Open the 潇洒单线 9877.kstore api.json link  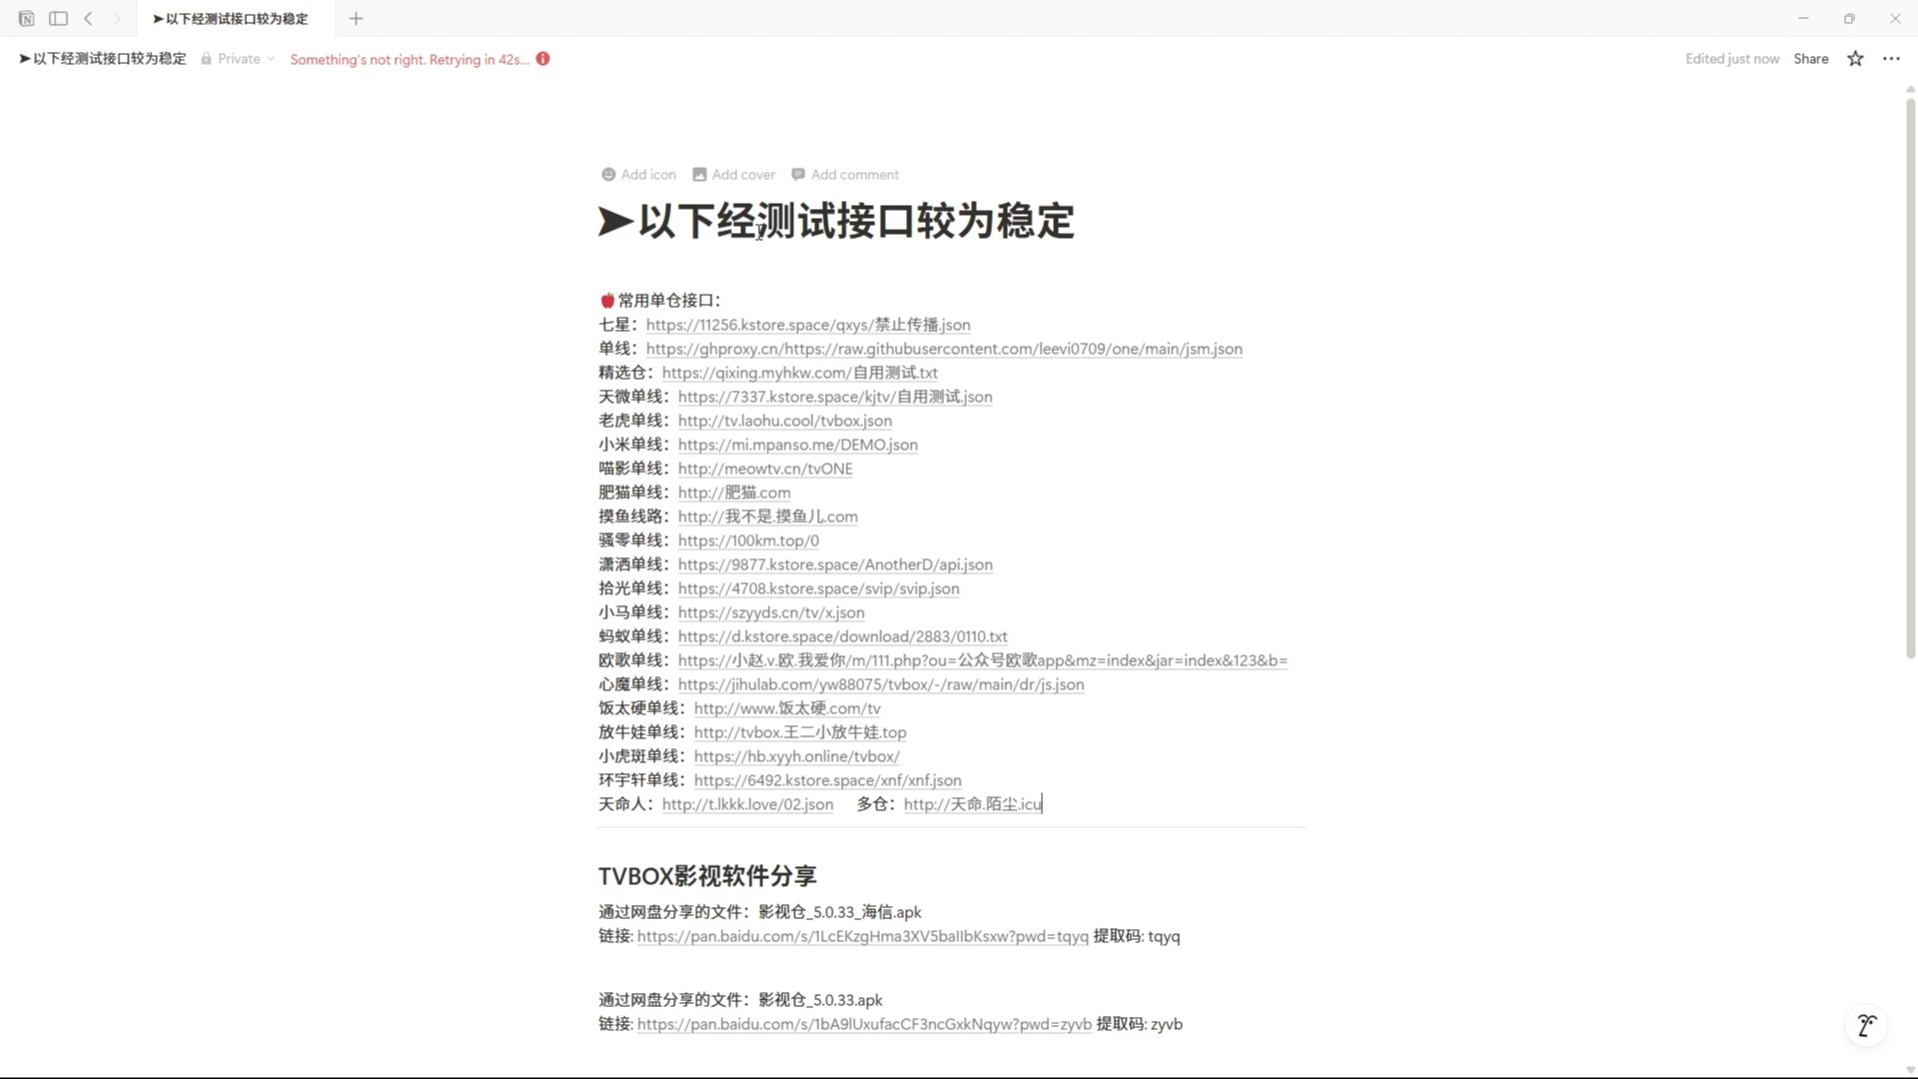[x=835, y=564]
